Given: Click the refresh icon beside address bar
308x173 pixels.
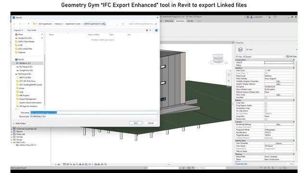Looking at the screenshot, I should click(x=123, y=24).
